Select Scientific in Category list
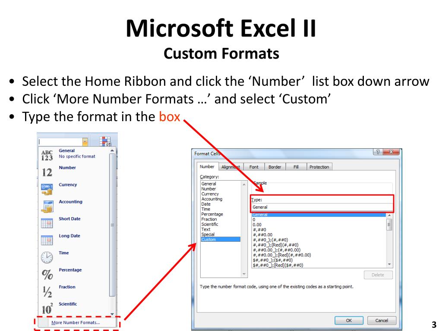This screenshot has height=331, width=442. pyautogui.click(x=221, y=224)
